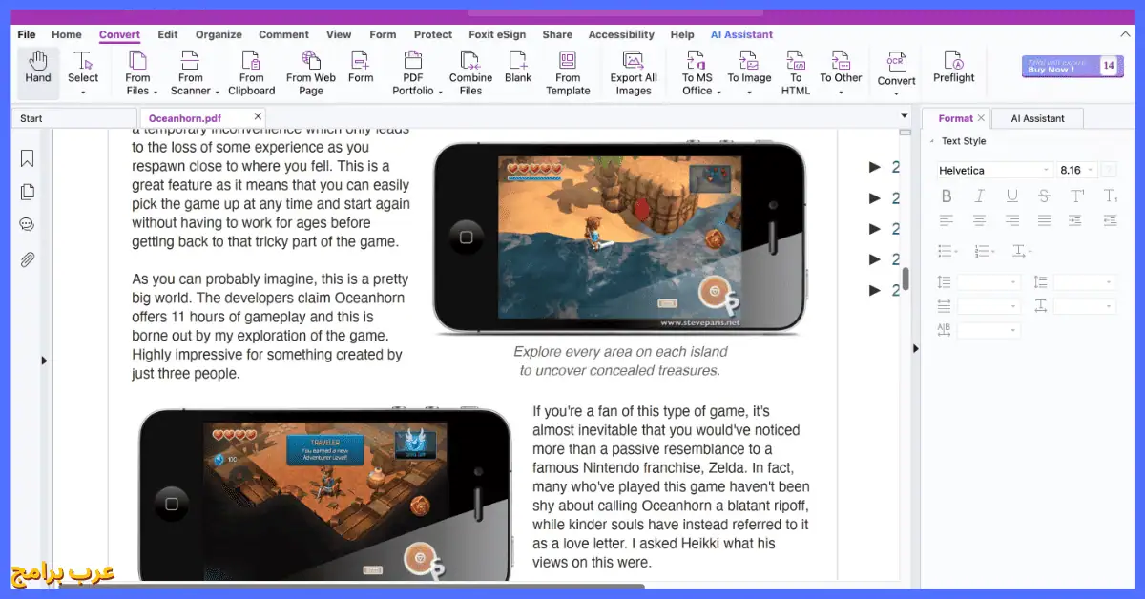Viewport: 1145px width, 599px height.
Task: Open bullet list style dropdown
Action: [948, 251]
